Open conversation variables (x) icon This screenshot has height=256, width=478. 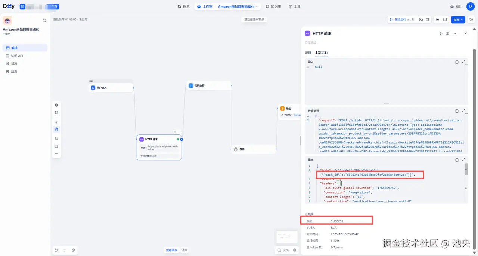coord(445,19)
